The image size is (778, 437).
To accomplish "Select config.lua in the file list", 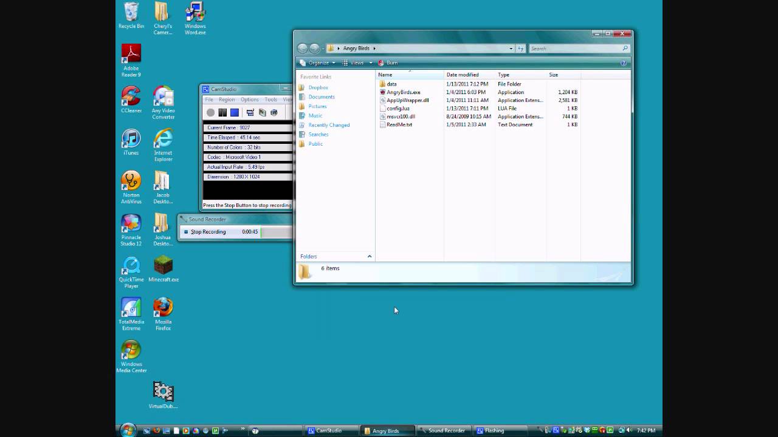I will (394, 108).
